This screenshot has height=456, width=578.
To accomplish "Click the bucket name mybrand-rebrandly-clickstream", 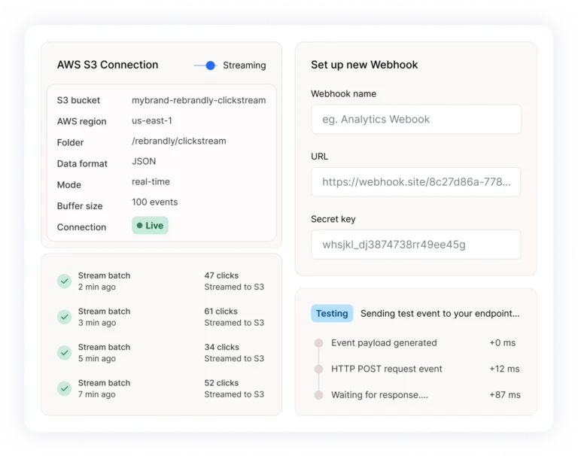I will pyautogui.click(x=199, y=100).
